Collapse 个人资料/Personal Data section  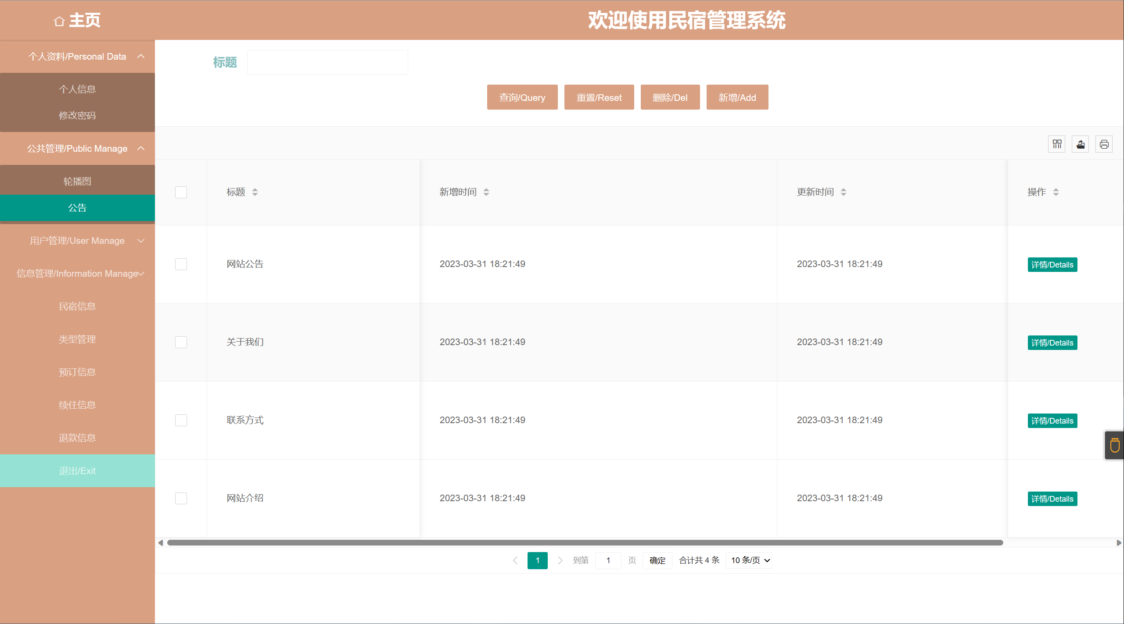[77, 57]
